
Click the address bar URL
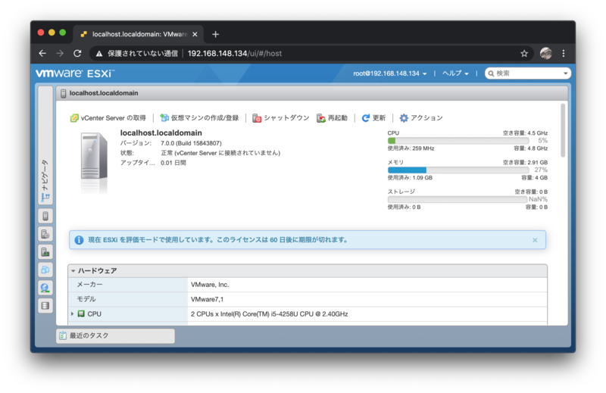coord(235,53)
